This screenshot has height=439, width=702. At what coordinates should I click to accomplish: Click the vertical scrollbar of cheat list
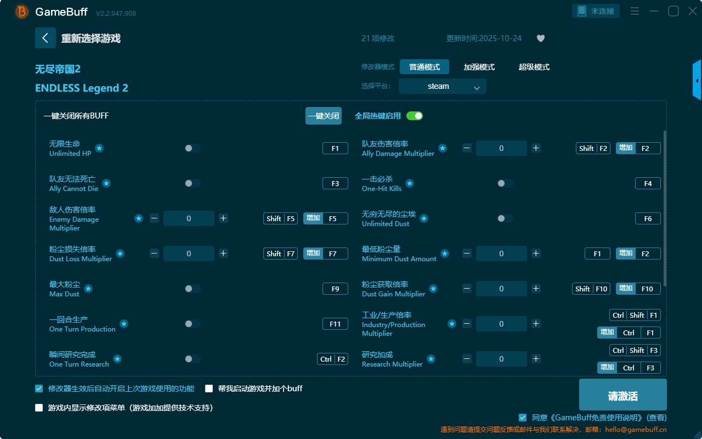pyautogui.click(x=665, y=209)
